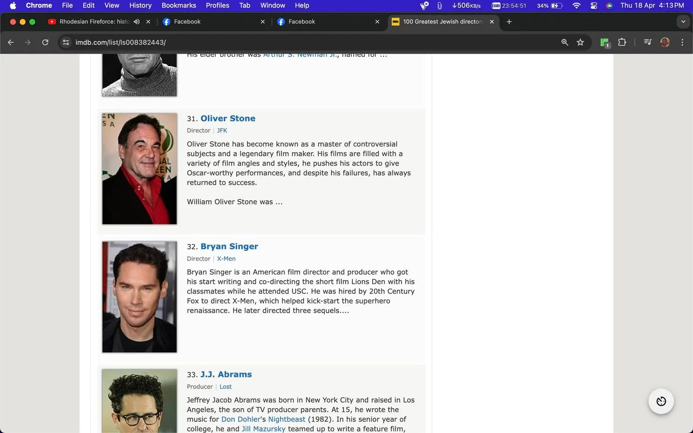This screenshot has height=433, width=693.
Task: Open the Wi-Fi icon in the menu bar
Action: [x=576, y=5]
